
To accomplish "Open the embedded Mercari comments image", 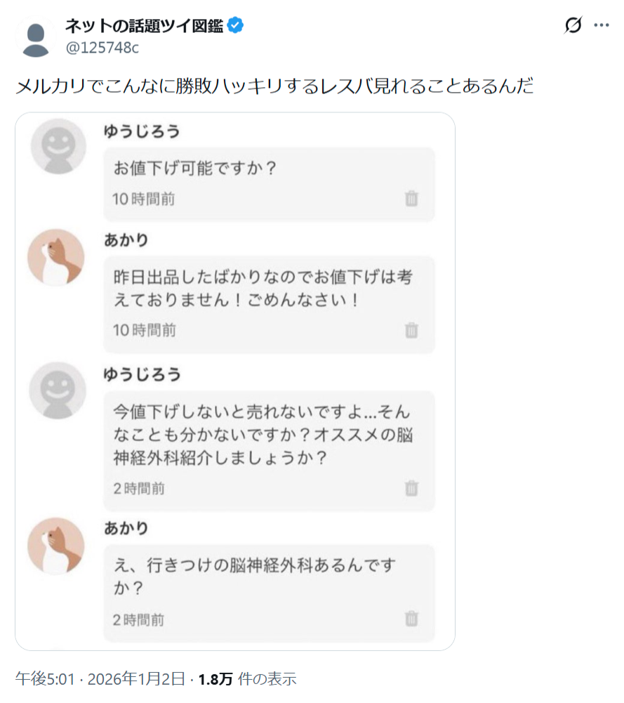I will click(235, 381).
